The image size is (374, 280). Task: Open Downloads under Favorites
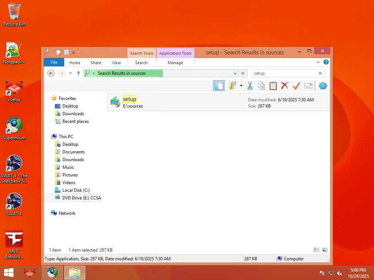pyautogui.click(x=73, y=114)
